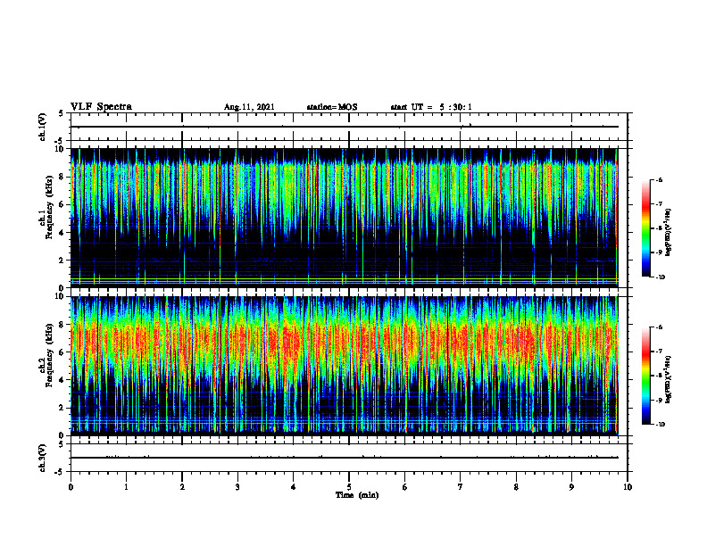Click the "10" tick on the time axis
This screenshot has height=546, width=707.
click(x=628, y=487)
